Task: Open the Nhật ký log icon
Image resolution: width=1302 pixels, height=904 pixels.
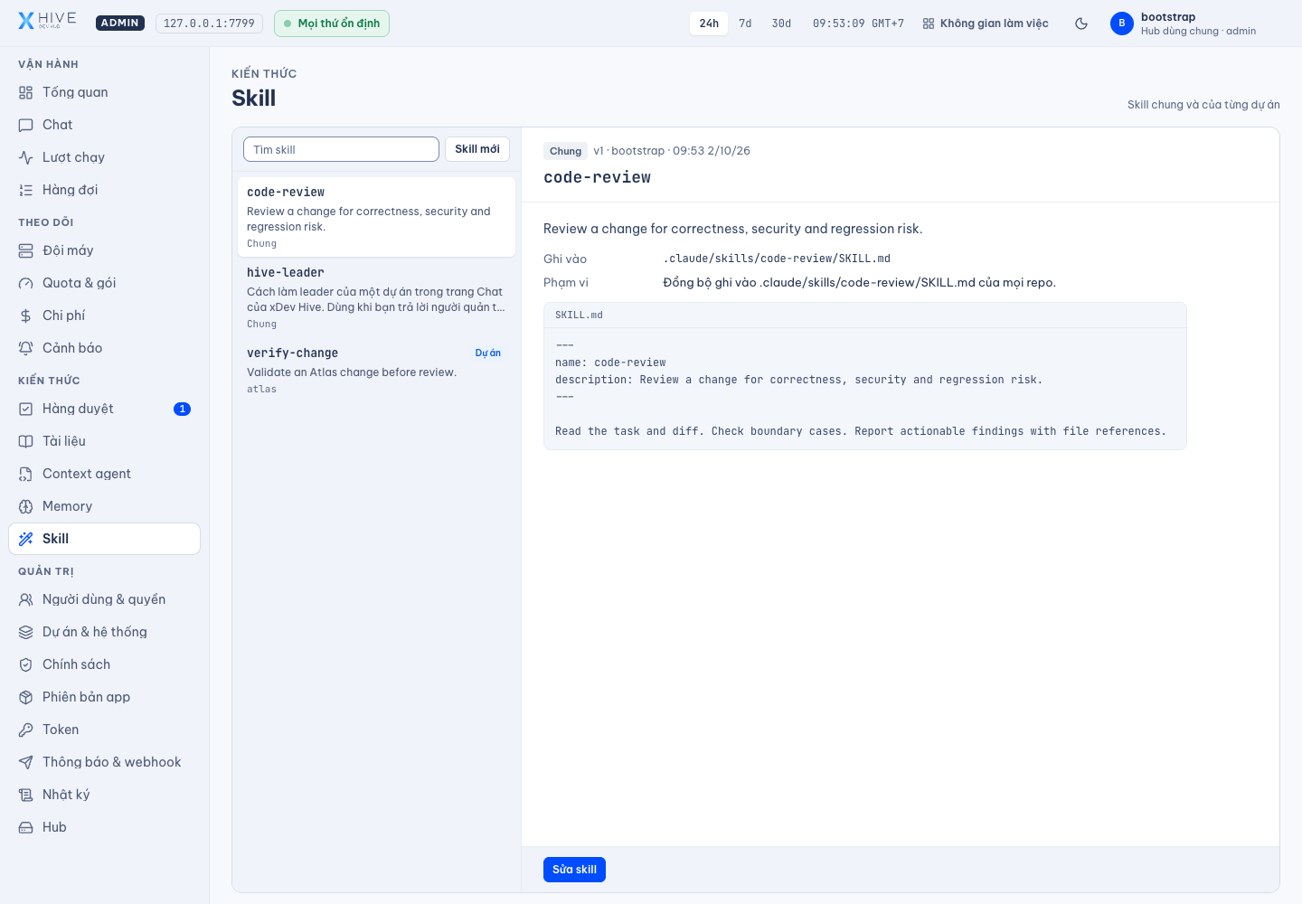Action: 26,795
